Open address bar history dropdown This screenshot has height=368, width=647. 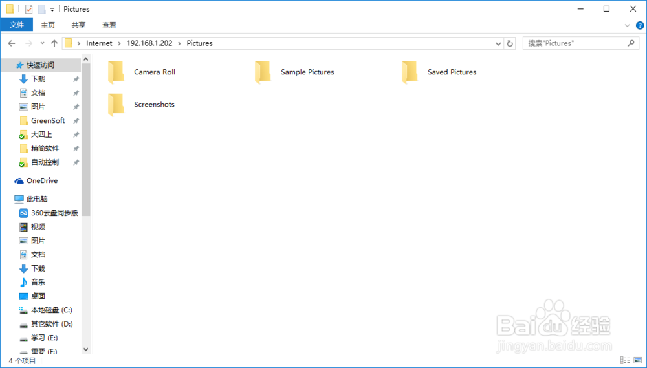[x=498, y=43]
